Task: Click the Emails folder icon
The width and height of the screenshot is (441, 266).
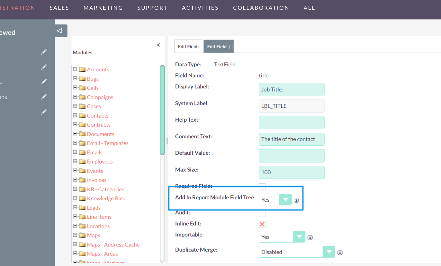Action: coord(82,152)
